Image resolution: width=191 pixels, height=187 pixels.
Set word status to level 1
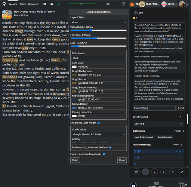pyautogui.click(x=145, y=172)
